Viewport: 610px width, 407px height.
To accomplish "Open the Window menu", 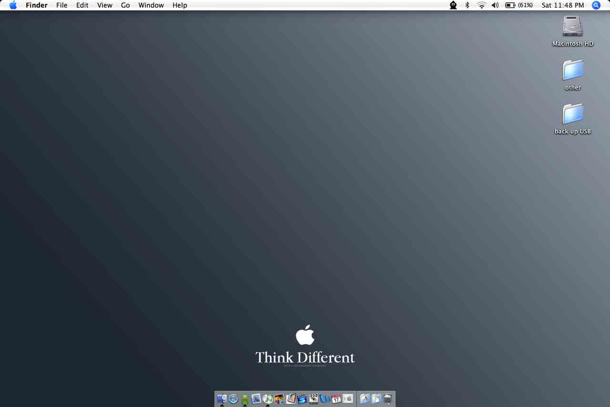I will pos(151,5).
